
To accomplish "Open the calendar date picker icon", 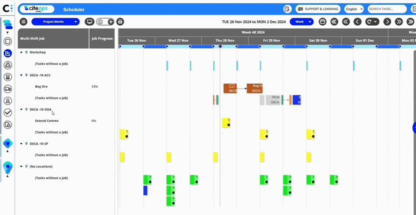I will [x=323, y=22].
